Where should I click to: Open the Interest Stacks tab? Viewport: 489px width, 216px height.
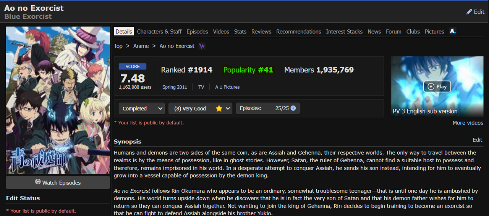tap(344, 32)
